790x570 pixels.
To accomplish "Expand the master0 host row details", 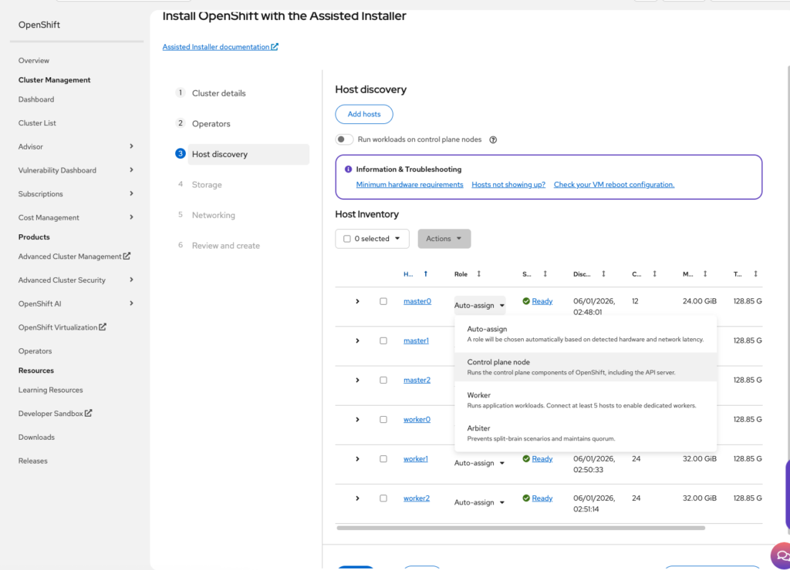I will pyautogui.click(x=357, y=301).
